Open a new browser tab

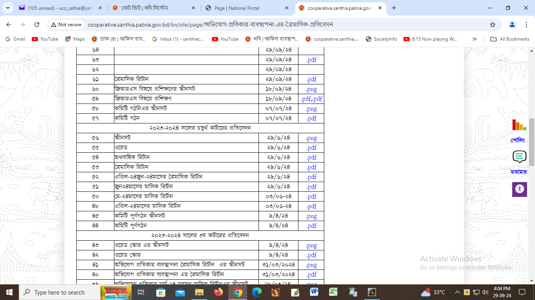pyautogui.click(x=394, y=8)
